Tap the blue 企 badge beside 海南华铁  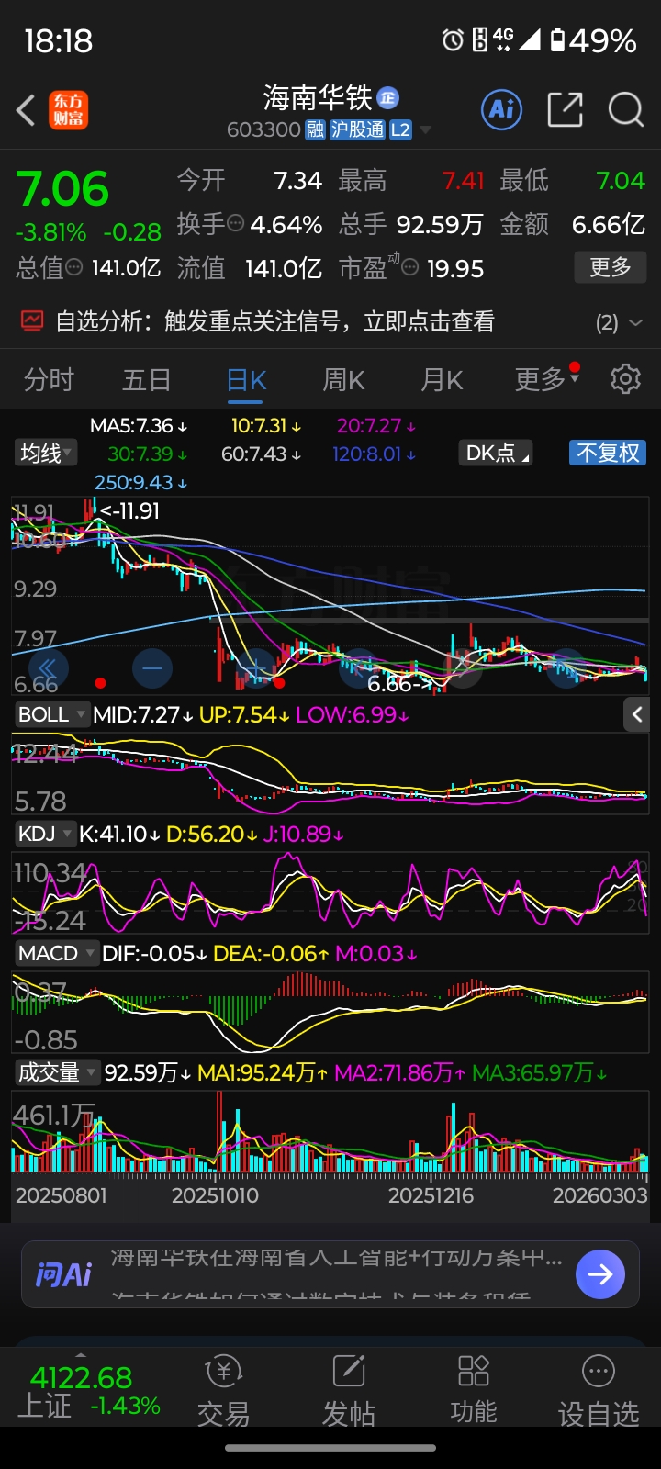pos(387,97)
